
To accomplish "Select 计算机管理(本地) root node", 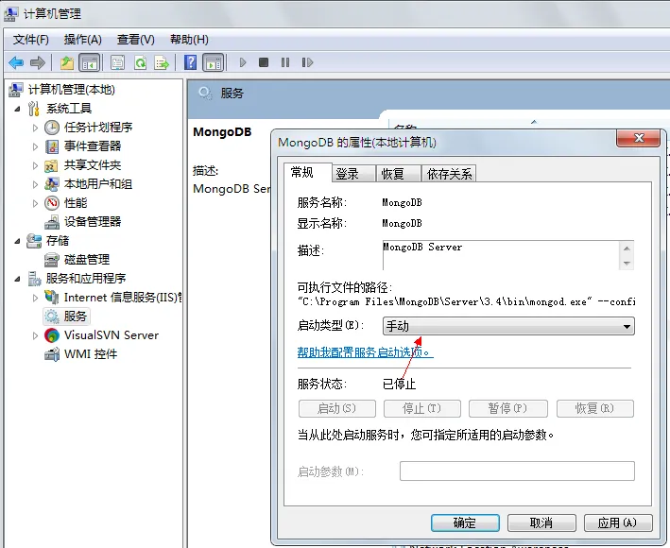I will click(72, 90).
